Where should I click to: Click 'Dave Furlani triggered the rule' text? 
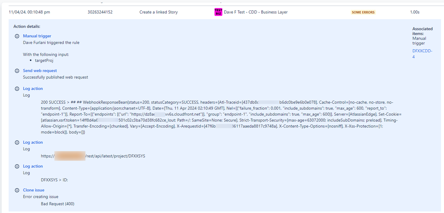[x=51, y=43]
